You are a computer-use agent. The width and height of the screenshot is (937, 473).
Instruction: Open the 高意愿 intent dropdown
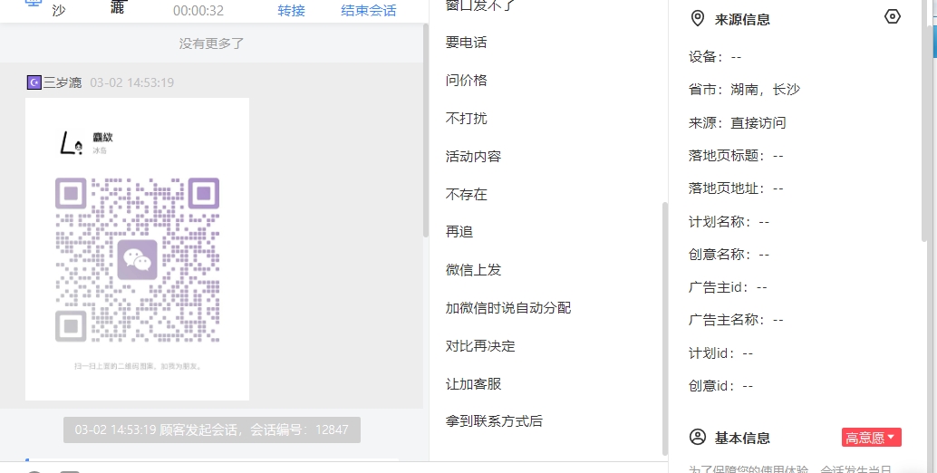pos(871,437)
